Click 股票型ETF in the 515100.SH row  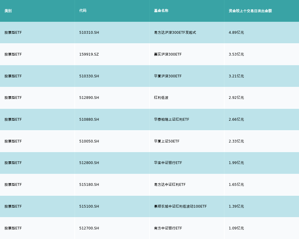(x=13, y=206)
